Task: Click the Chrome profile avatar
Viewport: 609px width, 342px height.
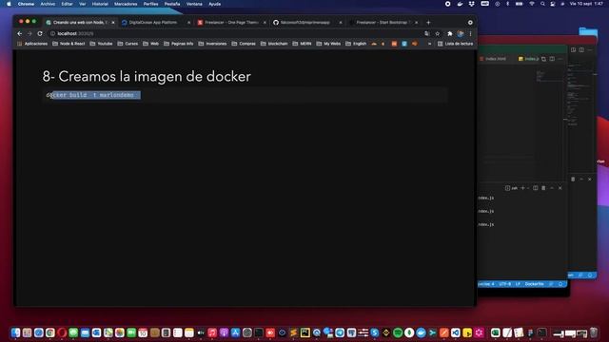Action: (461, 34)
